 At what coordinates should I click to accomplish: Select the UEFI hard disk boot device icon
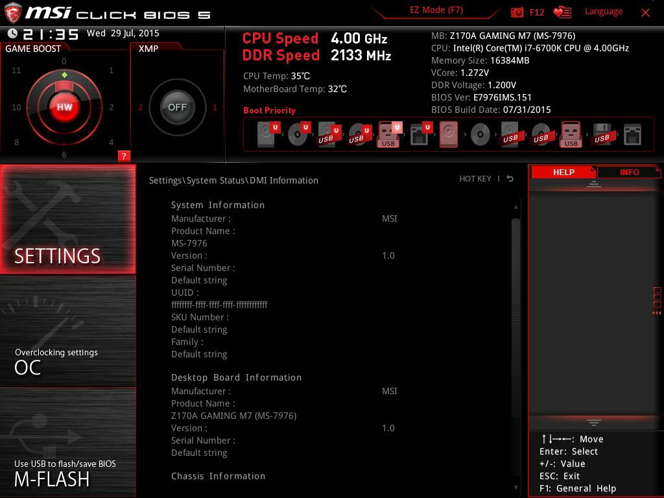[x=268, y=134]
